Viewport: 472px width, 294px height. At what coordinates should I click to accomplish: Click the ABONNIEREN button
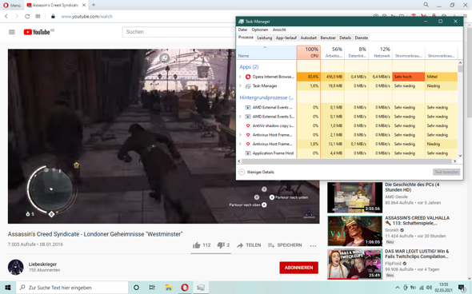(x=298, y=268)
